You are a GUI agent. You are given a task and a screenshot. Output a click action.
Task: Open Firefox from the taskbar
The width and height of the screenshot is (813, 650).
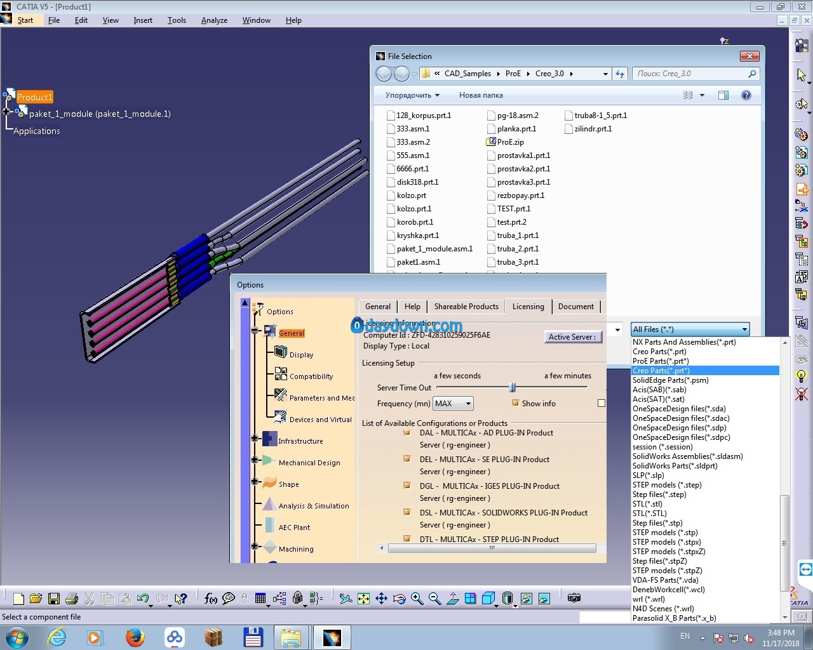coord(135,637)
